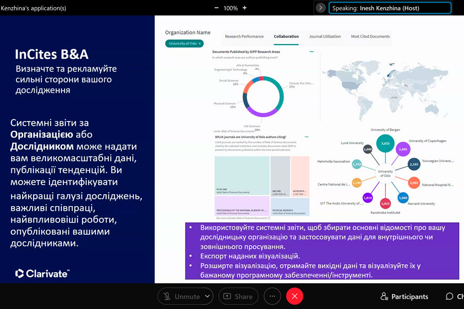Click the world collaboration map
This screenshot has height=309, width=464.
385,90
